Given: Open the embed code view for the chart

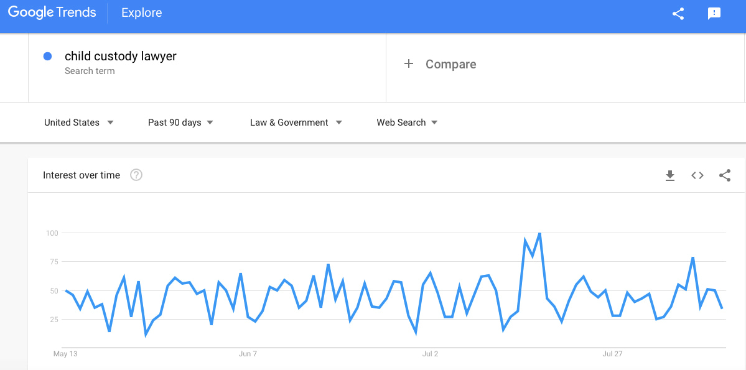Looking at the screenshot, I should 697,175.
